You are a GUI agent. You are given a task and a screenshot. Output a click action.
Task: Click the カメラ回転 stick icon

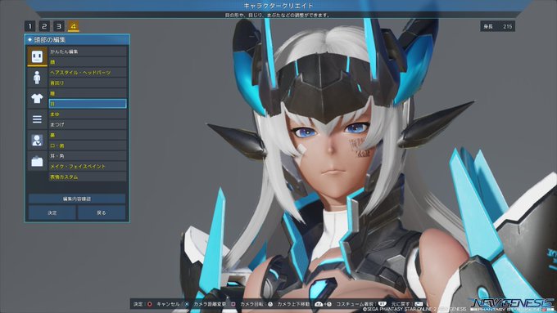click(x=270, y=304)
